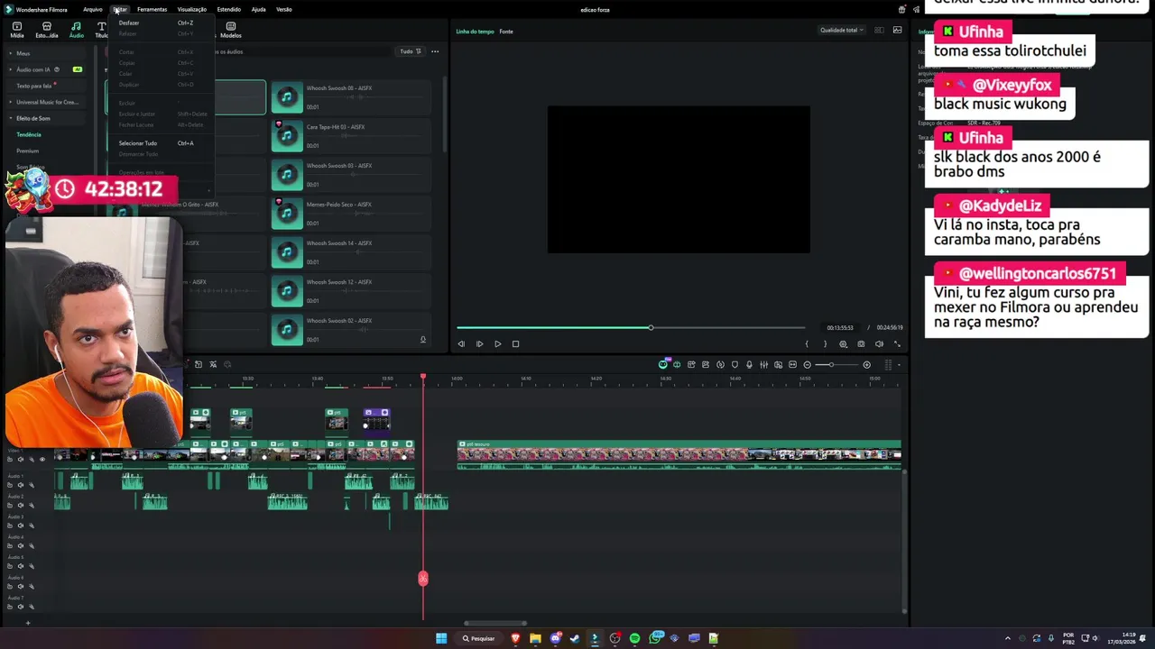Add a new track with plus icon
Screen dimensions: 1155x649
point(27,623)
